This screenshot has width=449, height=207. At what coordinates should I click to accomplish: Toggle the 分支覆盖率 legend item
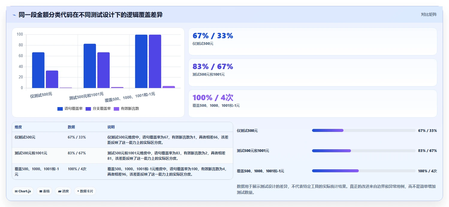(98, 109)
